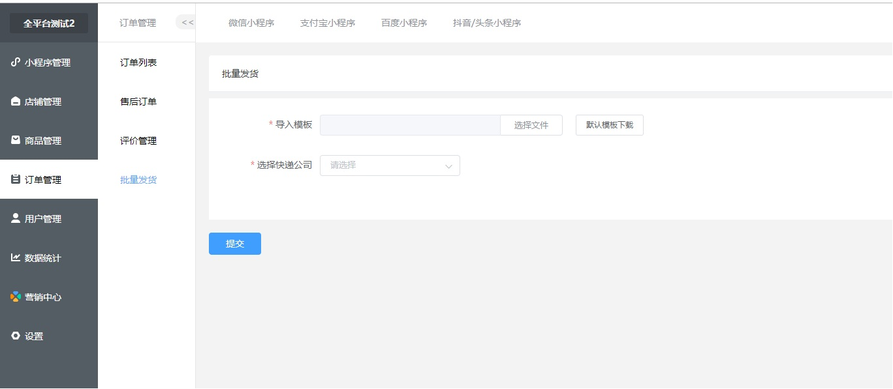Screen dimensions: 893x389
Task: Click the 营销中心 colorful icon
Action: [x=16, y=296]
